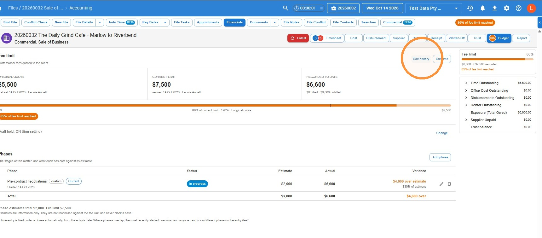Click Change for draft hold setting
This screenshot has width=542, height=238.
coord(442,133)
